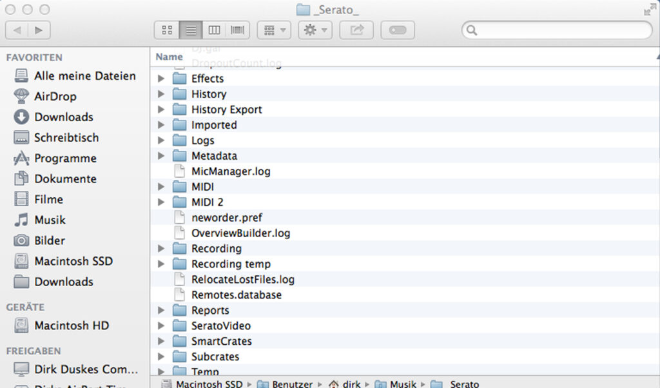Image resolution: width=660 pixels, height=388 pixels.
Task: Switch to column view
Action: (214, 30)
